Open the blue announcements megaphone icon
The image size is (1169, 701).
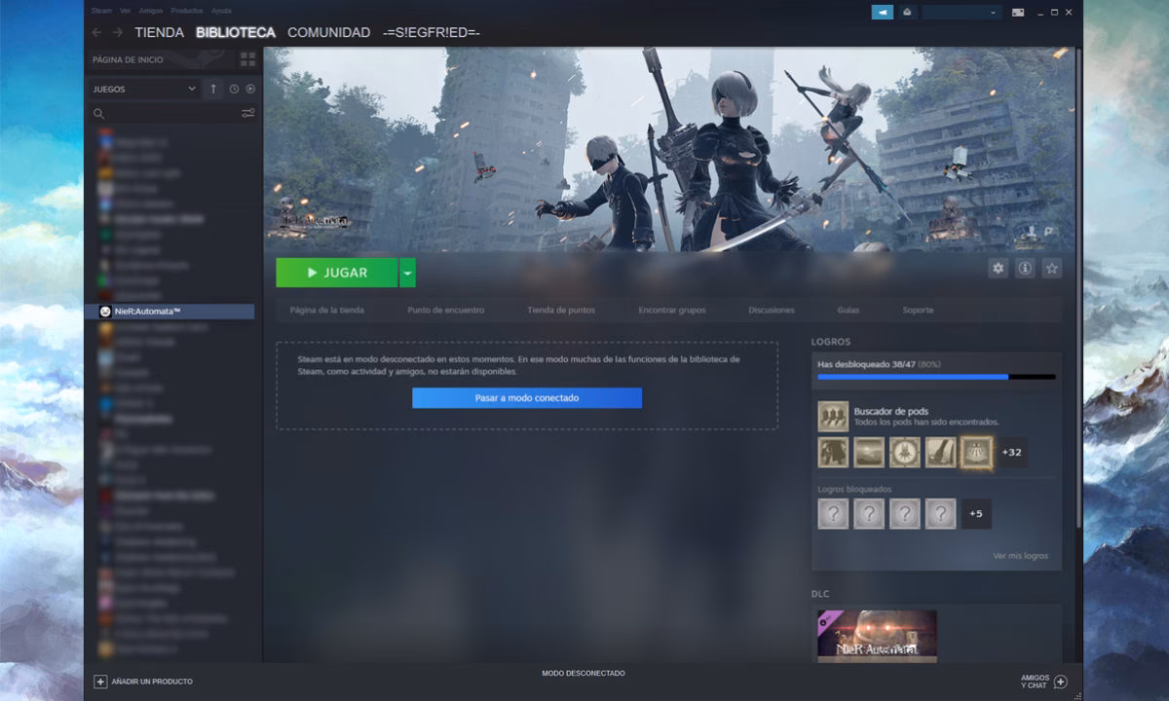(882, 13)
